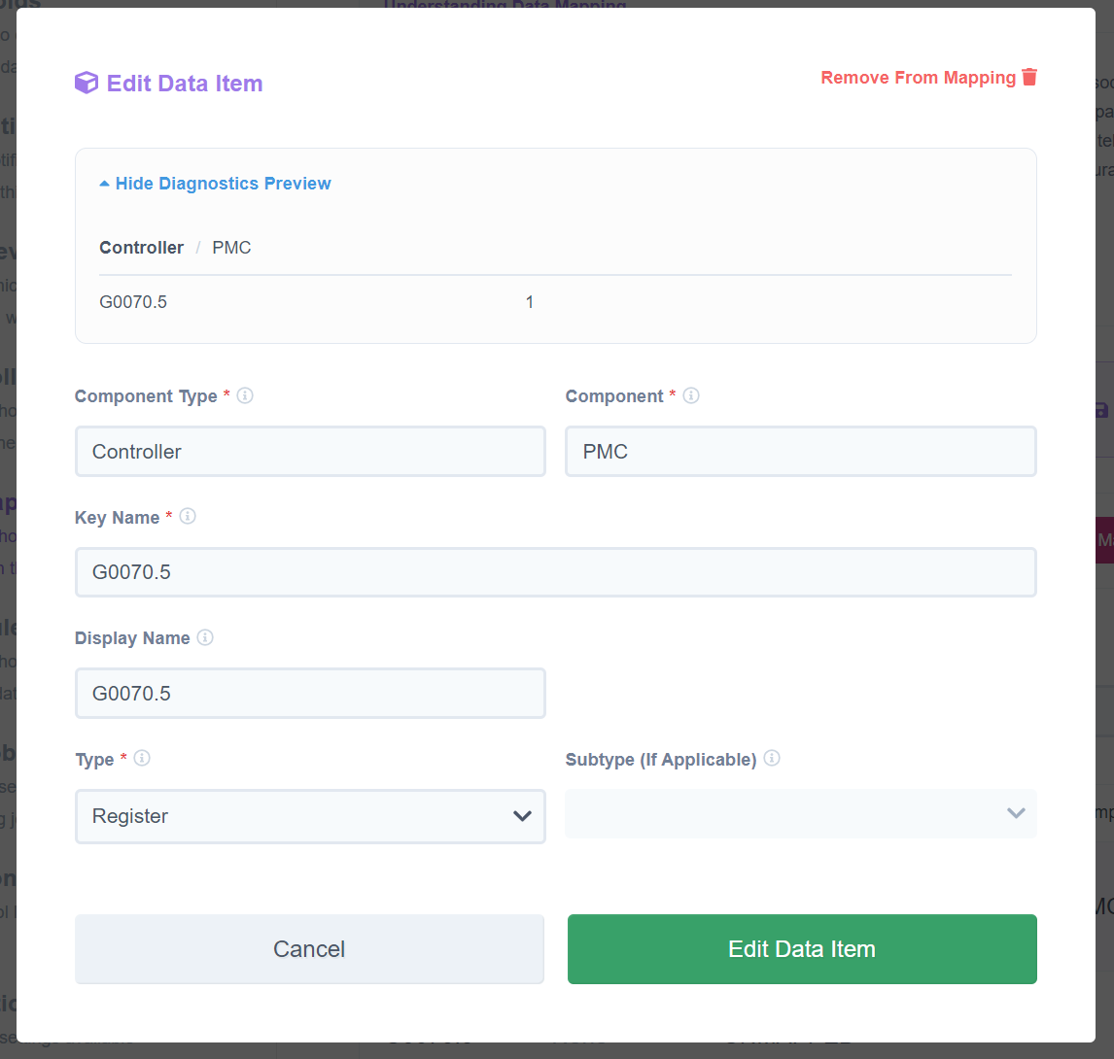This screenshot has width=1114, height=1059.
Task: Open the Subtype (If Applicable) dropdown
Action: [x=800, y=813]
